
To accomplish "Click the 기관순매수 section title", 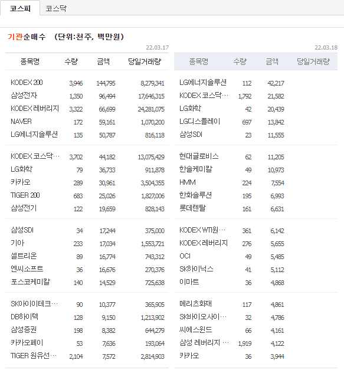I will (x=27, y=37).
